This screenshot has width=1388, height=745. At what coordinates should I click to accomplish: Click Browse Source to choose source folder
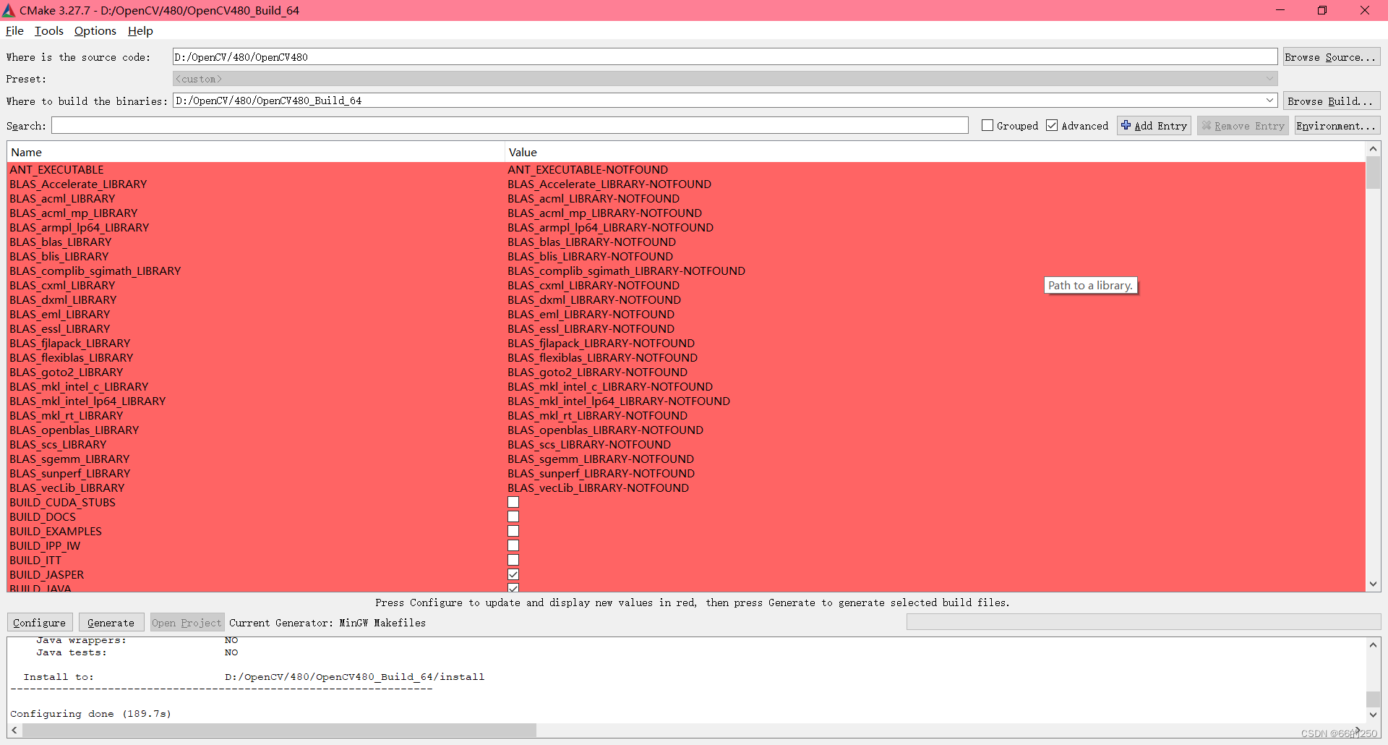(x=1331, y=56)
